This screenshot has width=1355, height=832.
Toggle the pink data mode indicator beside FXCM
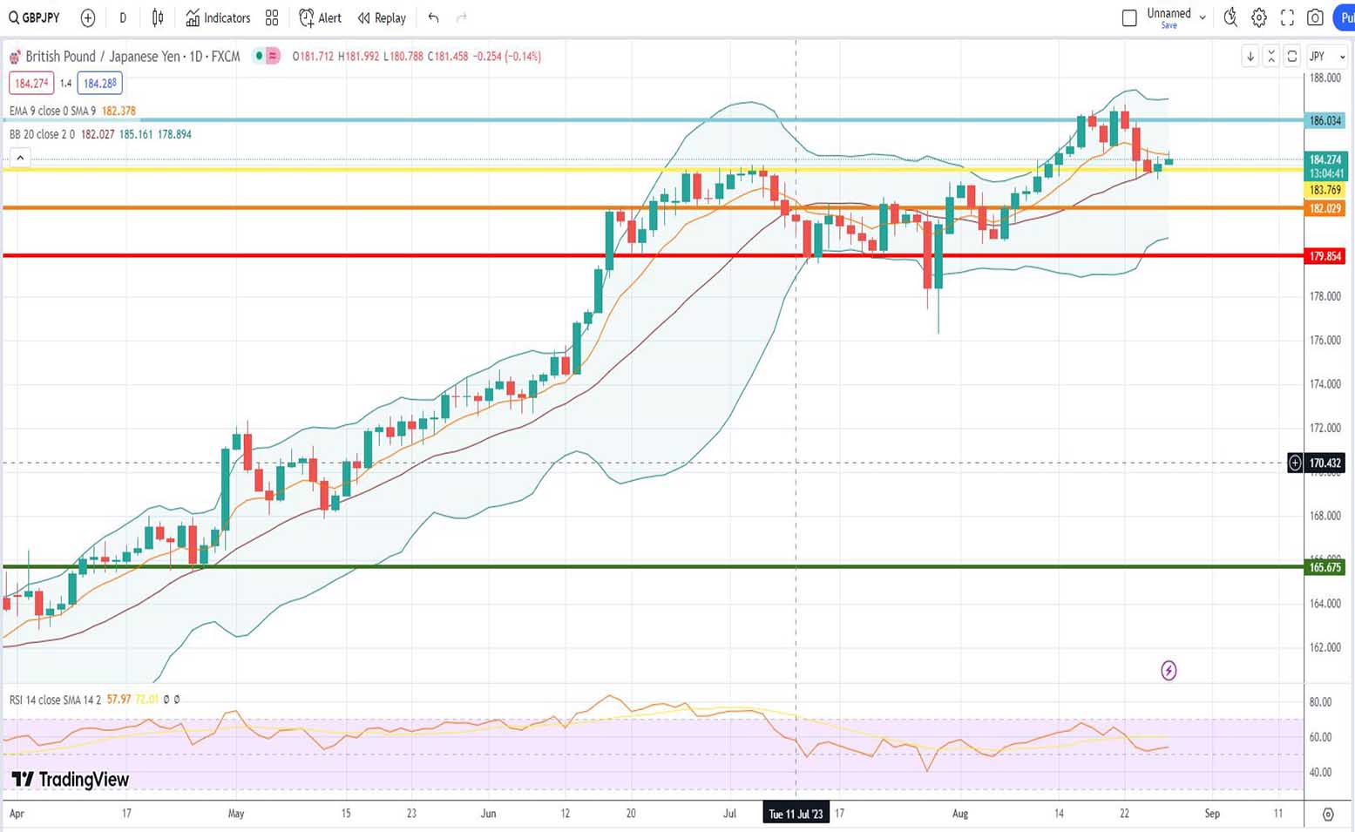pyautogui.click(x=273, y=56)
